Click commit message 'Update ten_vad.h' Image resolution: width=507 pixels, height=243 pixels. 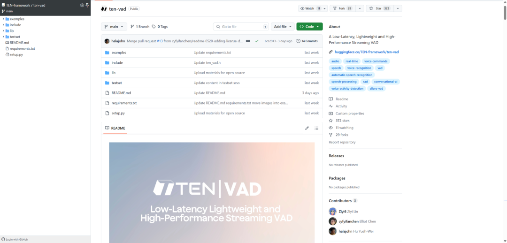click(207, 62)
